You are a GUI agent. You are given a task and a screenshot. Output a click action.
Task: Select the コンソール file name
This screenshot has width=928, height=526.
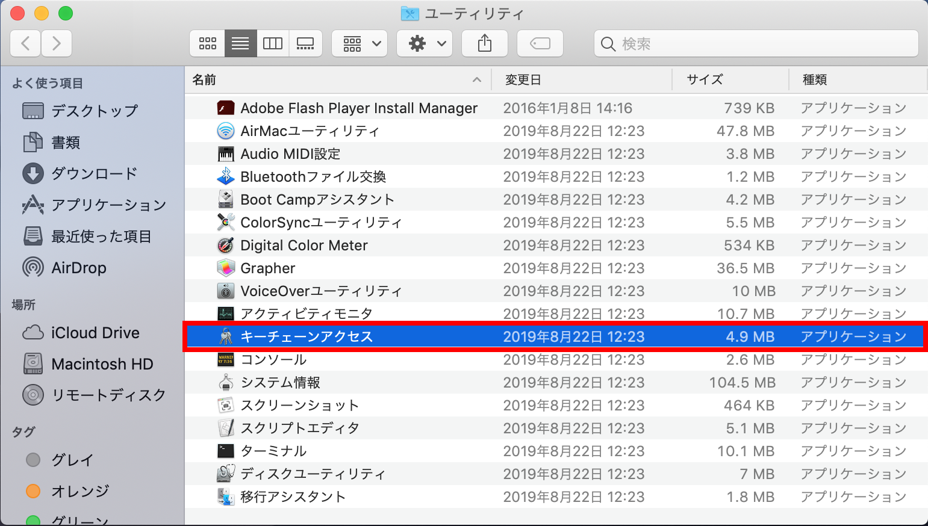click(x=273, y=360)
